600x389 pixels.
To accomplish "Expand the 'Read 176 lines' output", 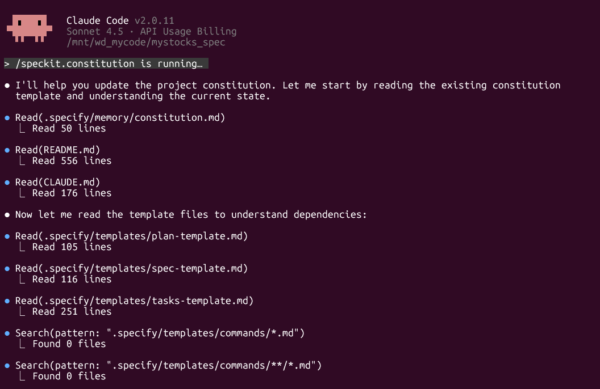I will [72, 193].
